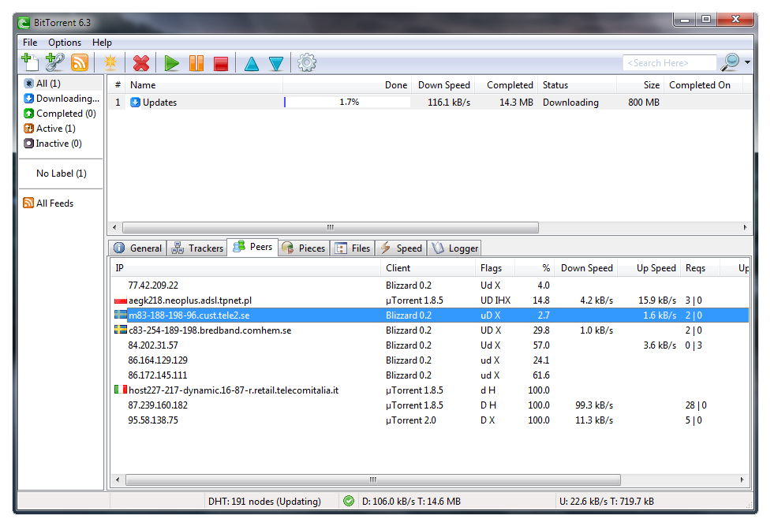Select Downloading category in sidebar

tap(62, 99)
